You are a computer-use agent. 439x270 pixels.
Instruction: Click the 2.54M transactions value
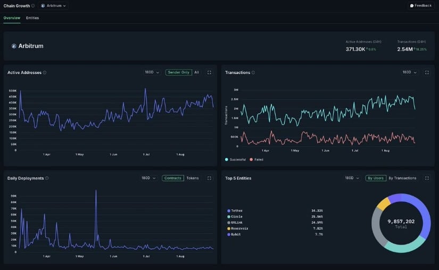[x=405, y=49]
